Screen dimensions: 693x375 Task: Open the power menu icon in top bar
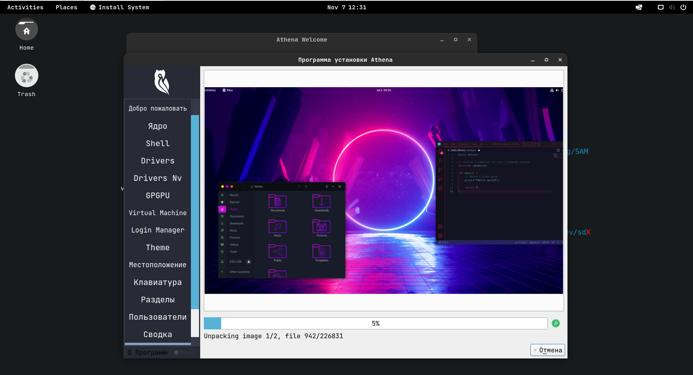coord(683,7)
